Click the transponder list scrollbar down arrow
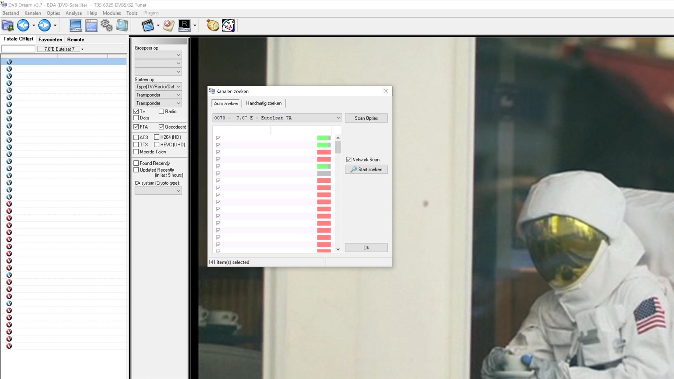The image size is (674, 379). (338, 249)
